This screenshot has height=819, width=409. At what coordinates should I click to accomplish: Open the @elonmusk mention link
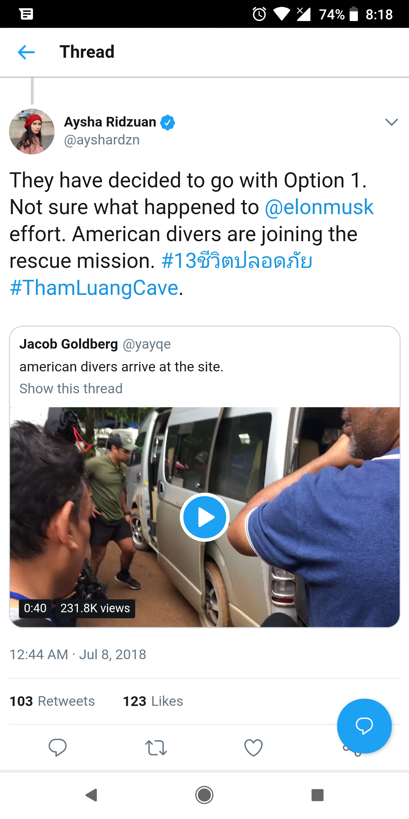tap(319, 207)
